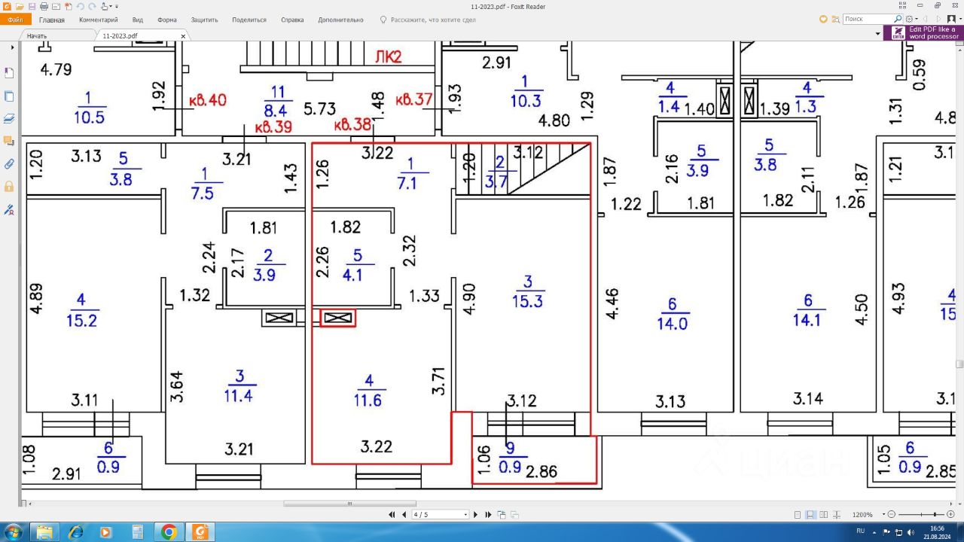Switch to the Начать document tab
Image resolution: width=964 pixels, height=542 pixels.
pyautogui.click(x=37, y=36)
